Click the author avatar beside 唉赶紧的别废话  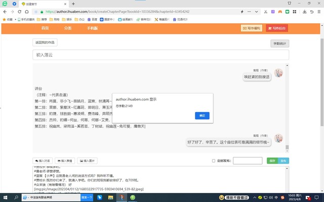[278, 73]
